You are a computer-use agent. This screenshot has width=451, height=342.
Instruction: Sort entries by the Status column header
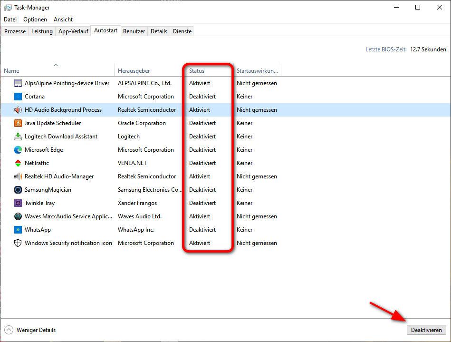[198, 70]
